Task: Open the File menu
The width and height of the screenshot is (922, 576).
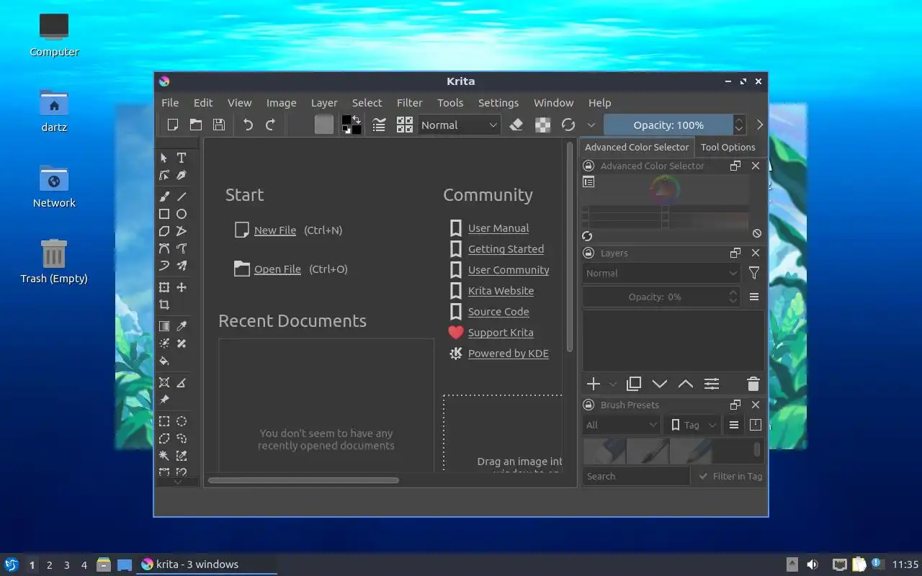Action: [170, 103]
